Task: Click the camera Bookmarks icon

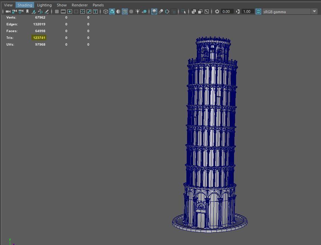Action: (27, 11)
